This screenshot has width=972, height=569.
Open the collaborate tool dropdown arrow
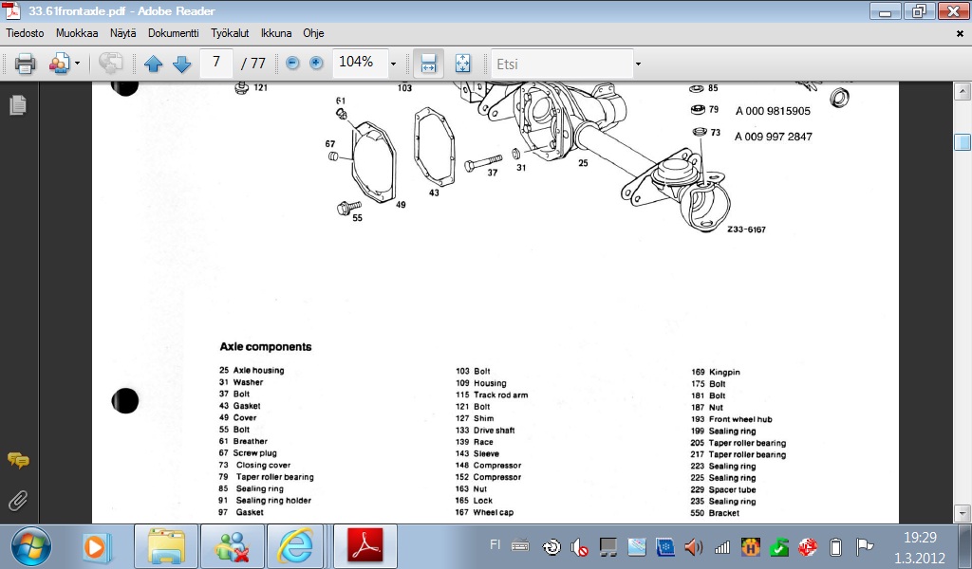(x=78, y=64)
